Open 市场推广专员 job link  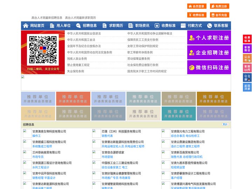click(110, 178)
